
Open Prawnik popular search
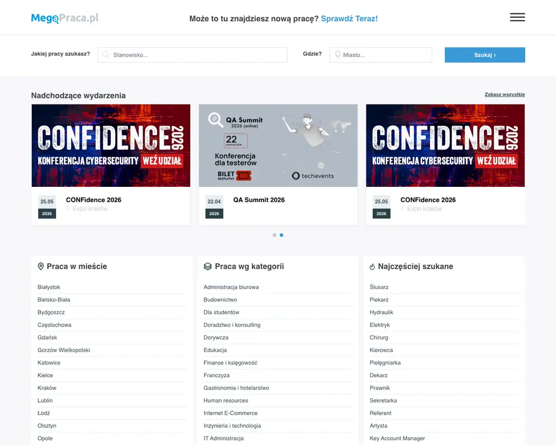[379, 388]
